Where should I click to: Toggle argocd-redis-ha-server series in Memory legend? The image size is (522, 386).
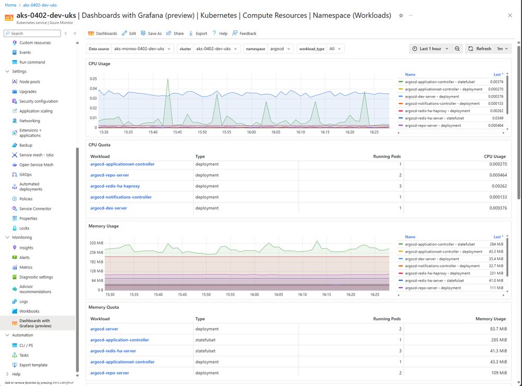[x=434, y=281]
